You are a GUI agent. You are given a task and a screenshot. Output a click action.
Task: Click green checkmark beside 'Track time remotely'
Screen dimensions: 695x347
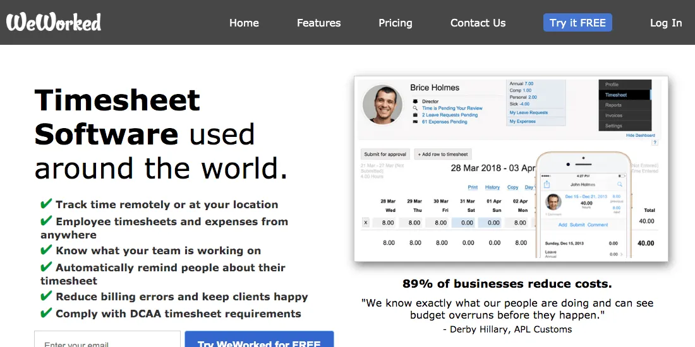click(46, 204)
